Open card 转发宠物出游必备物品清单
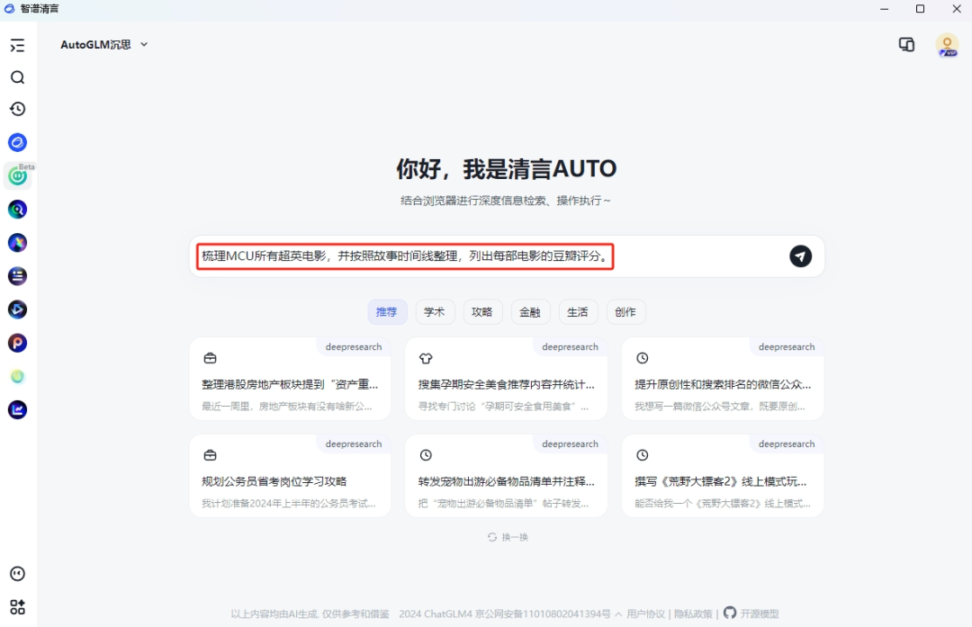Screen dimensions: 972x627 507,476
